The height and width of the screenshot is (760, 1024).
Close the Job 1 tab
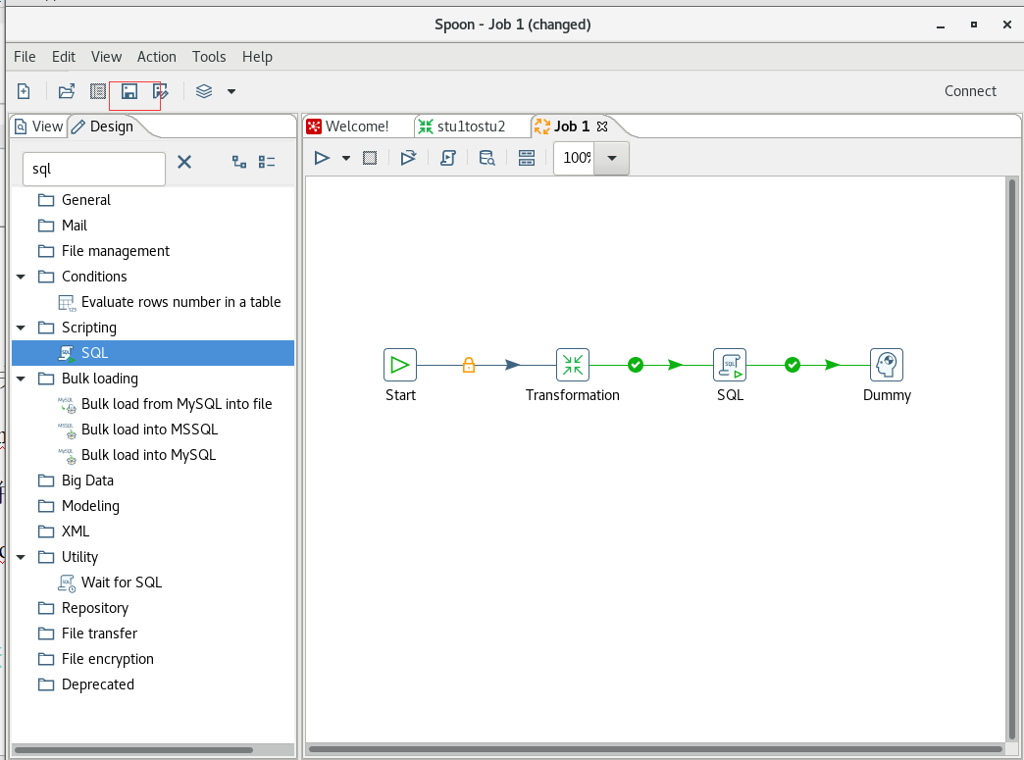click(602, 127)
